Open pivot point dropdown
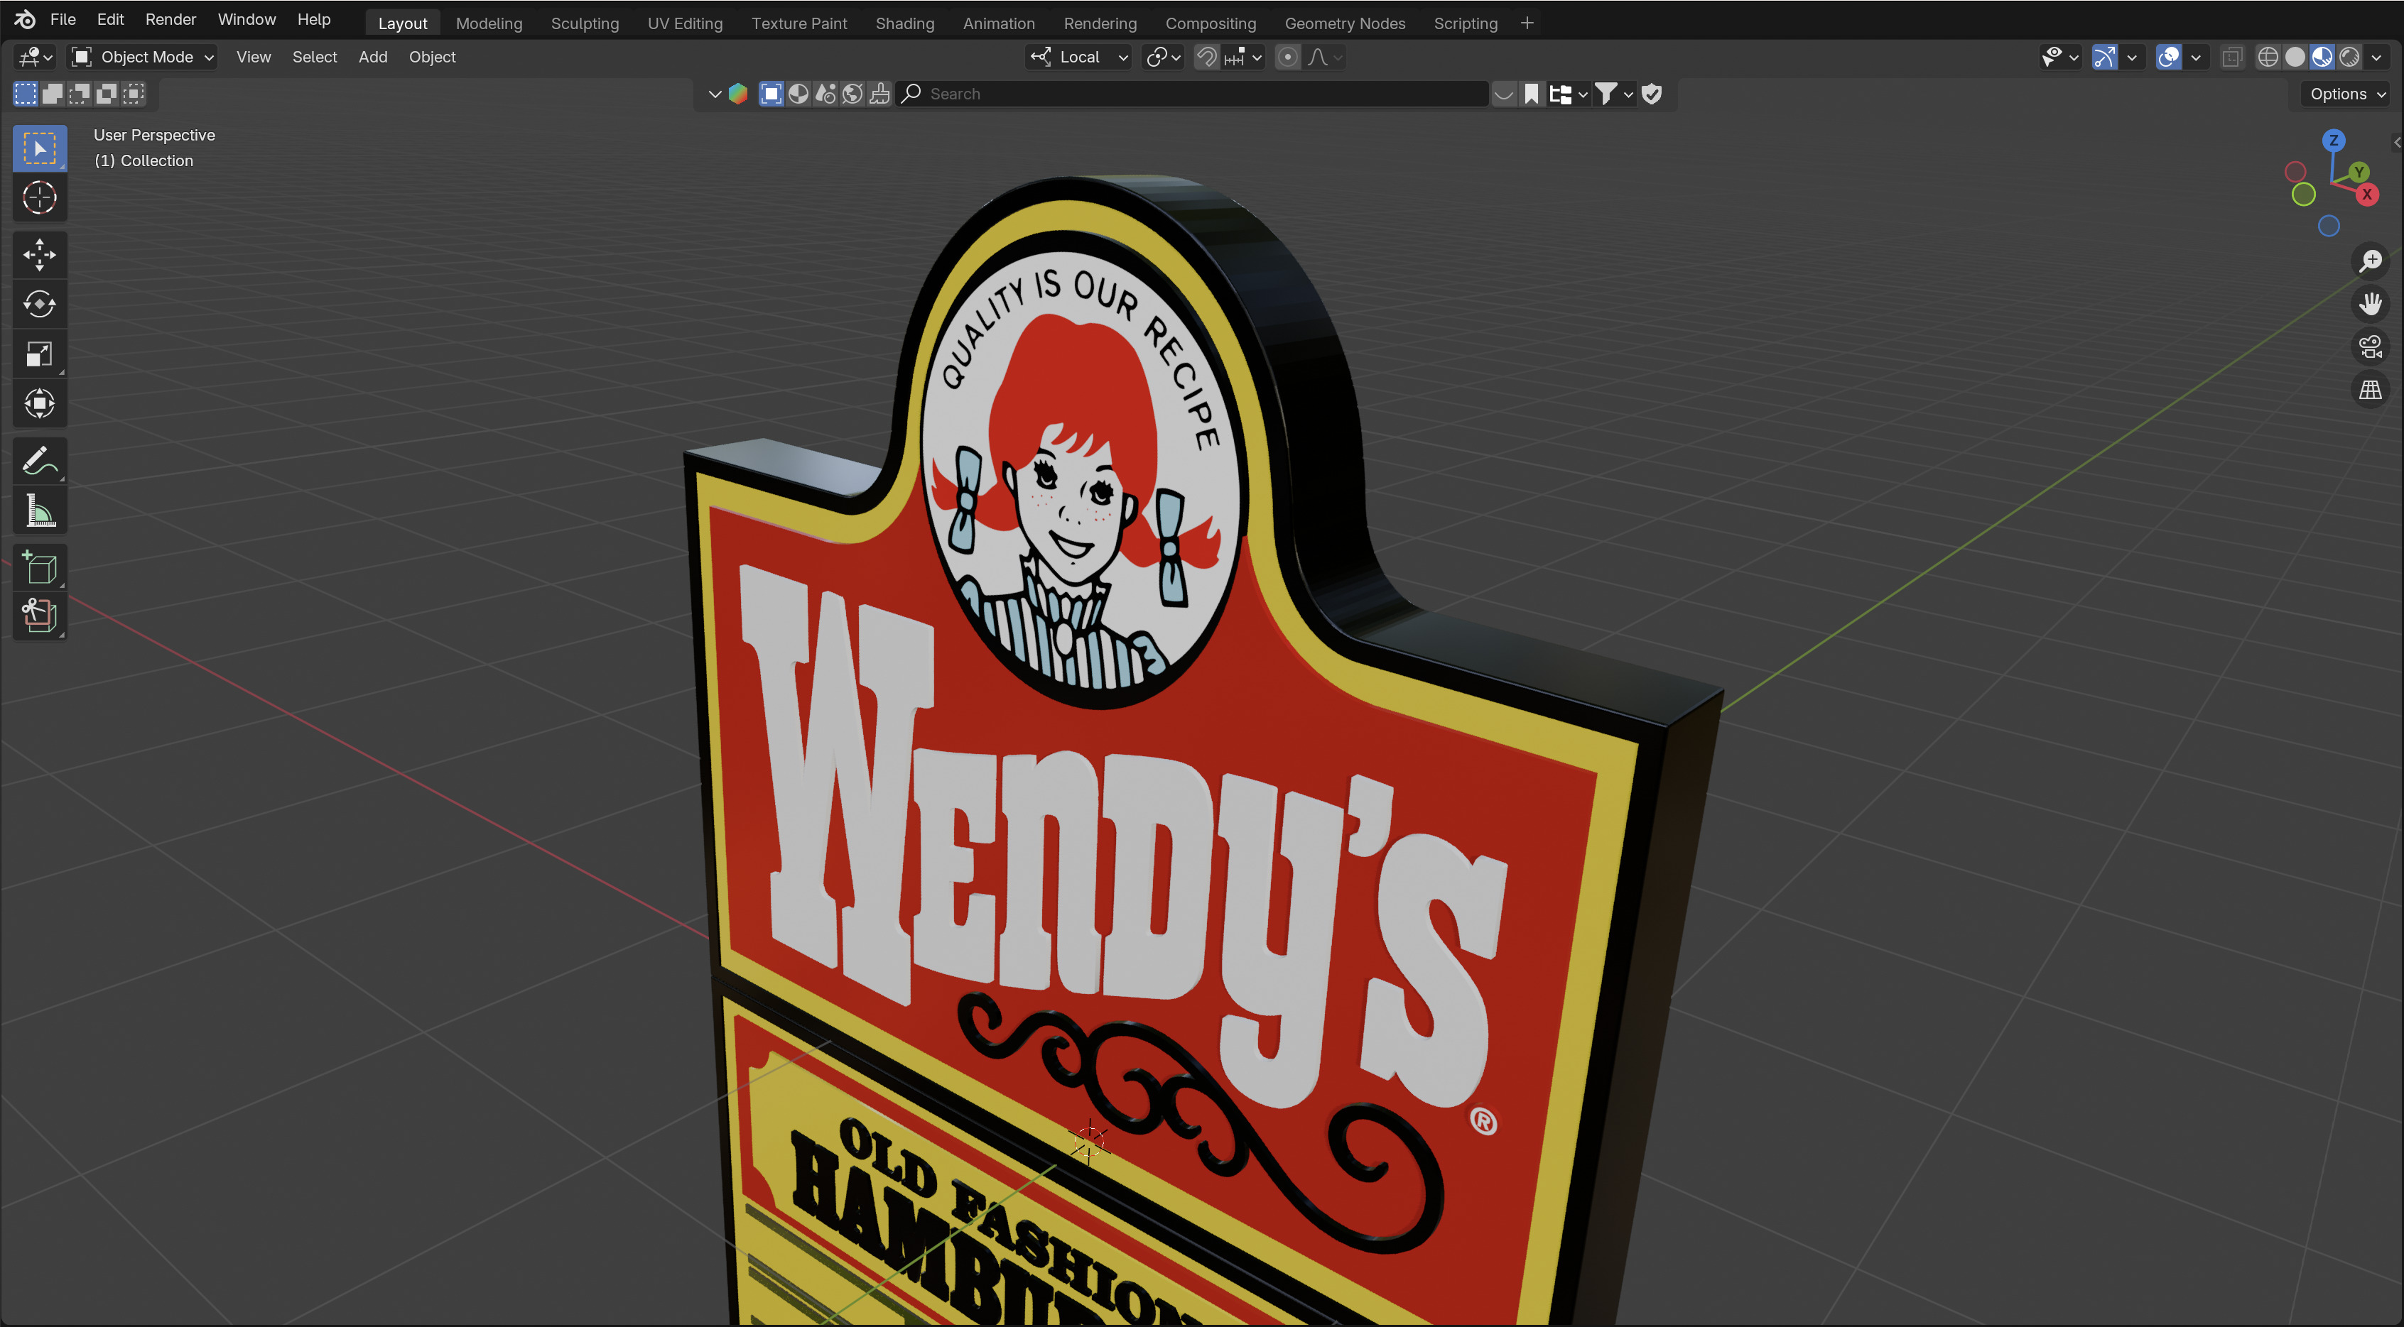2404x1327 pixels. [1163, 57]
